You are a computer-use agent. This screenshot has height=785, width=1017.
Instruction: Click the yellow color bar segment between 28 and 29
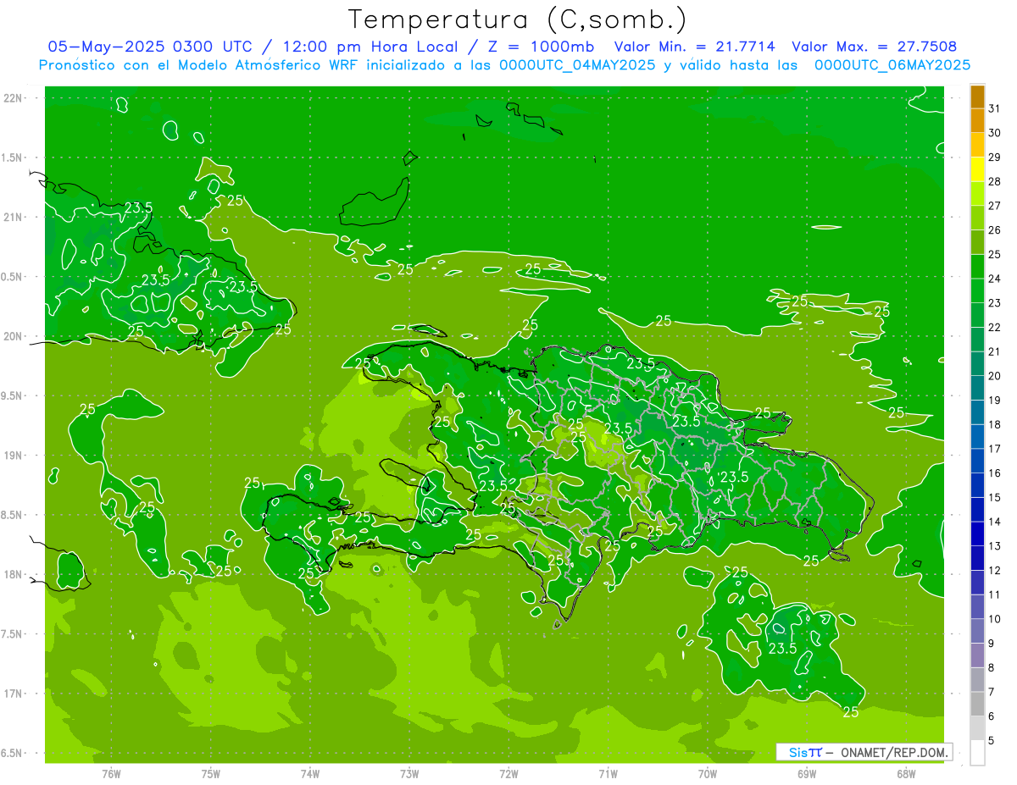(977, 169)
